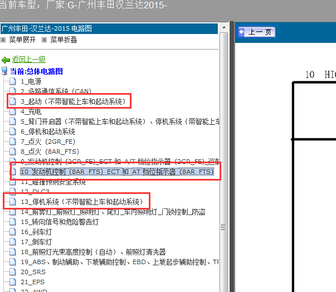Image resolution: width=336 pixels, height=292 pixels.
Task: Click the vertical splitter between the two panels
Action: [x=232, y=157]
